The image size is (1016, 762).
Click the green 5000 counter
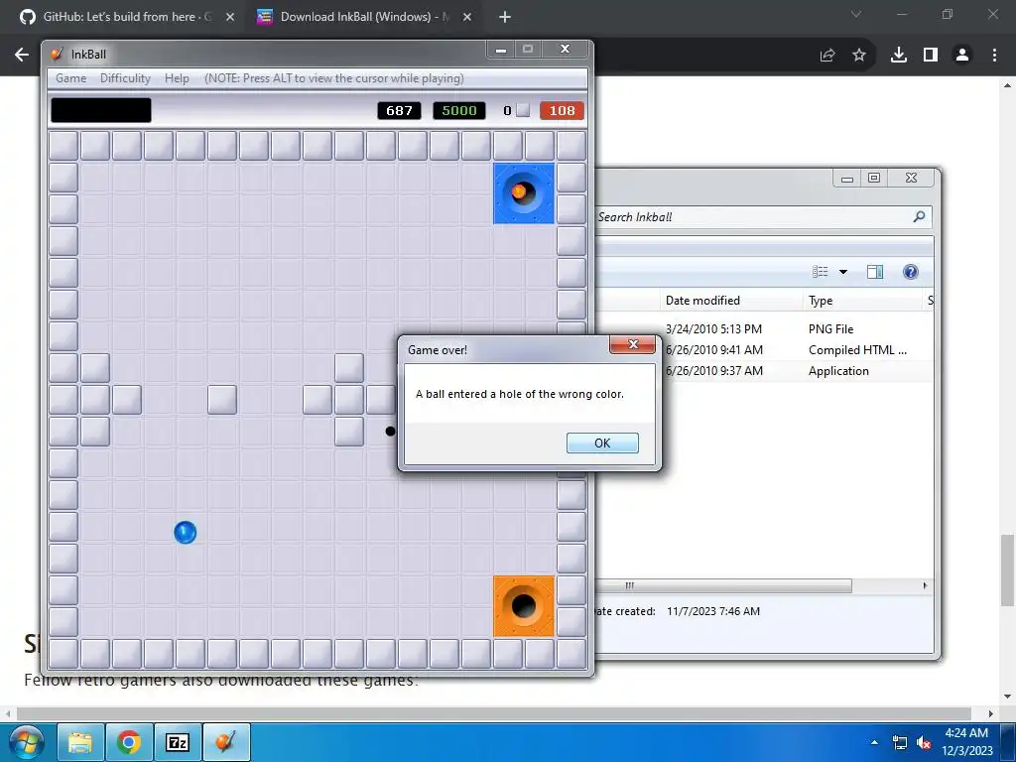[x=458, y=111]
